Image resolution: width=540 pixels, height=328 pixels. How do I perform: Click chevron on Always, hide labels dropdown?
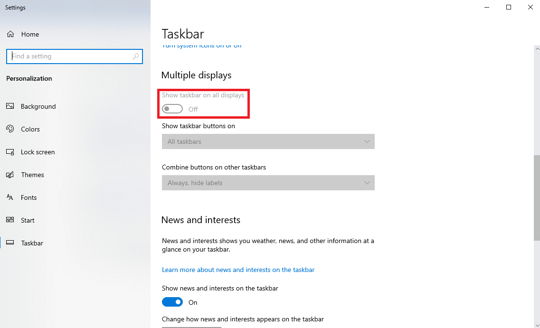[367, 183]
